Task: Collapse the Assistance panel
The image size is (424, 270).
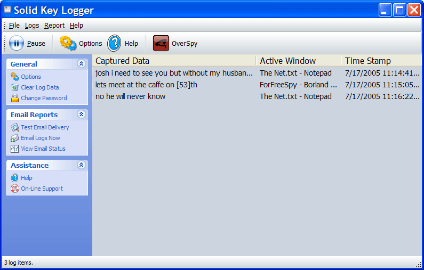Action: (81, 165)
